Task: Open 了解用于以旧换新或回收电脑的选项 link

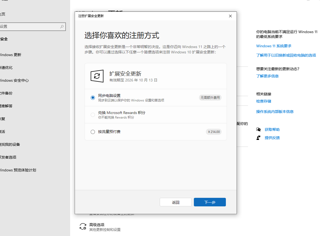Action: (x=286, y=55)
